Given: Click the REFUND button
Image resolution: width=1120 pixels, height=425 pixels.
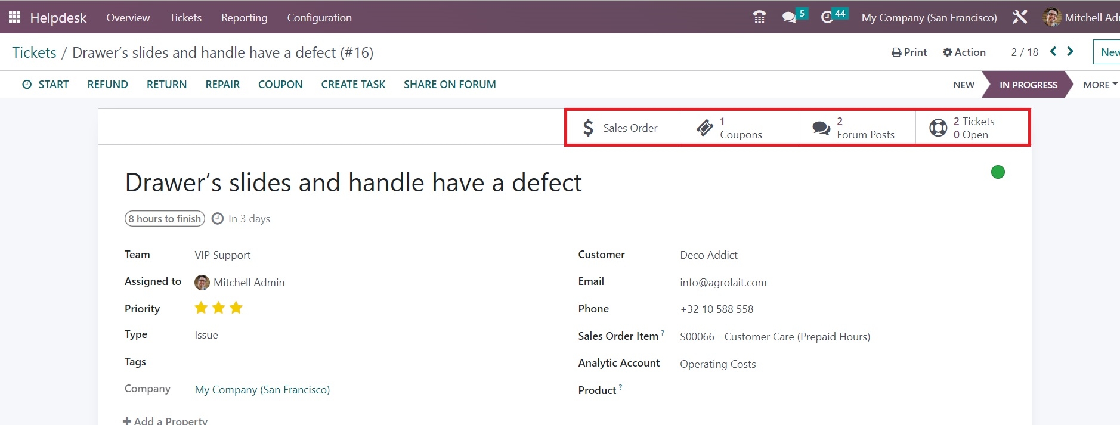Looking at the screenshot, I should pos(107,85).
